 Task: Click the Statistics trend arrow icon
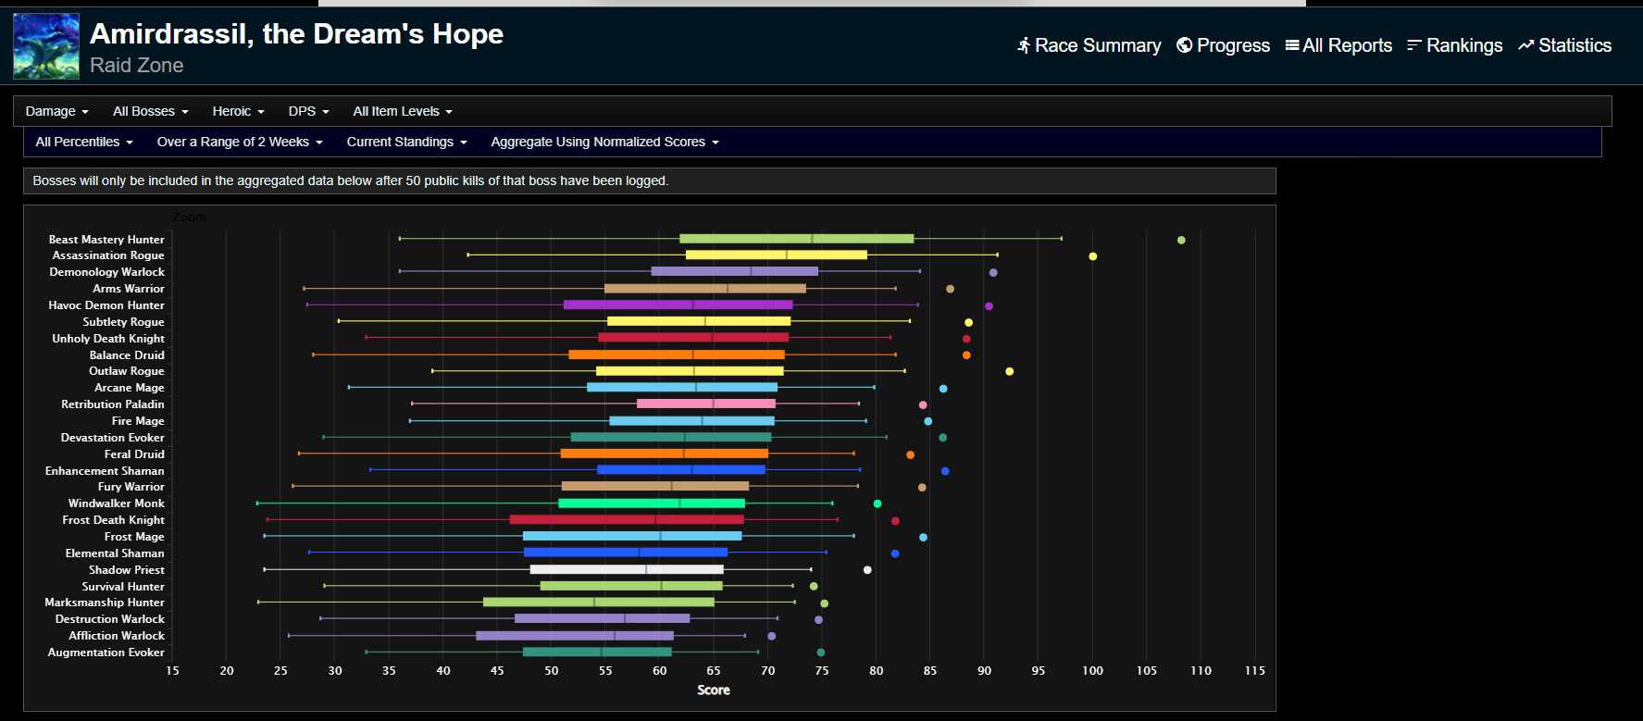click(x=1525, y=45)
